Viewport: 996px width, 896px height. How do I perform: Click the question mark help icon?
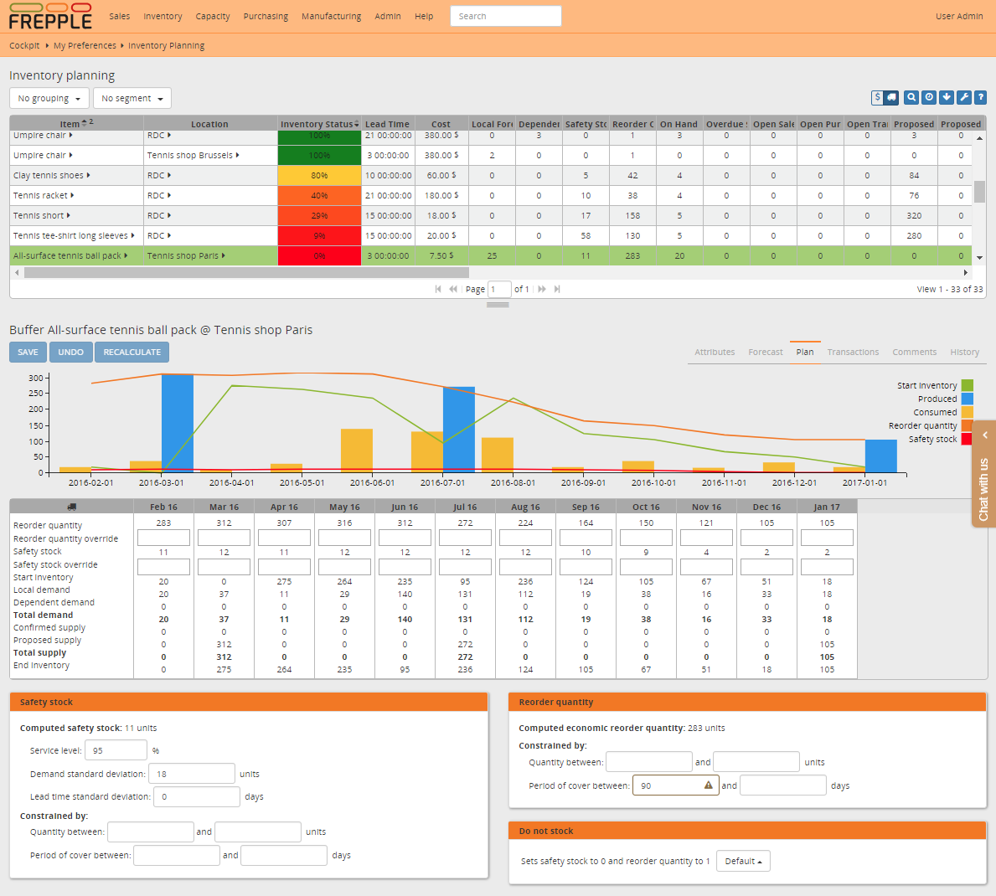click(980, 98)
